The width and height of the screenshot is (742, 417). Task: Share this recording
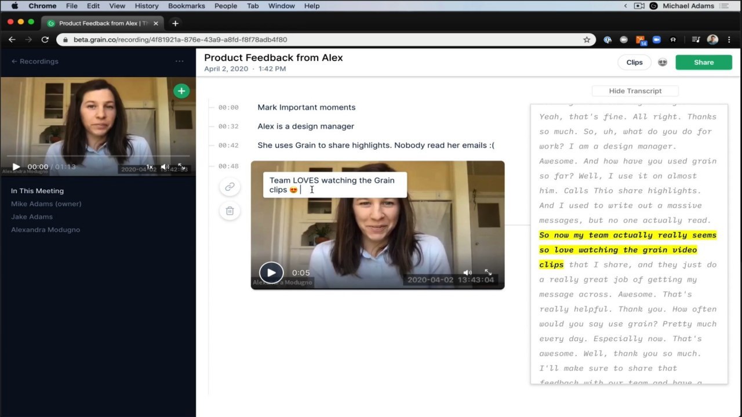[704, 63]
